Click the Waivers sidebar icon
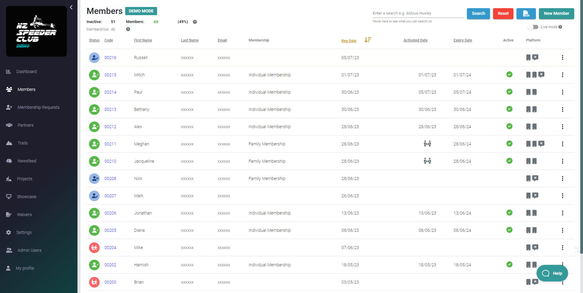Image resolution: width=583 pixels, height=293 pixels. click(9, 215)
